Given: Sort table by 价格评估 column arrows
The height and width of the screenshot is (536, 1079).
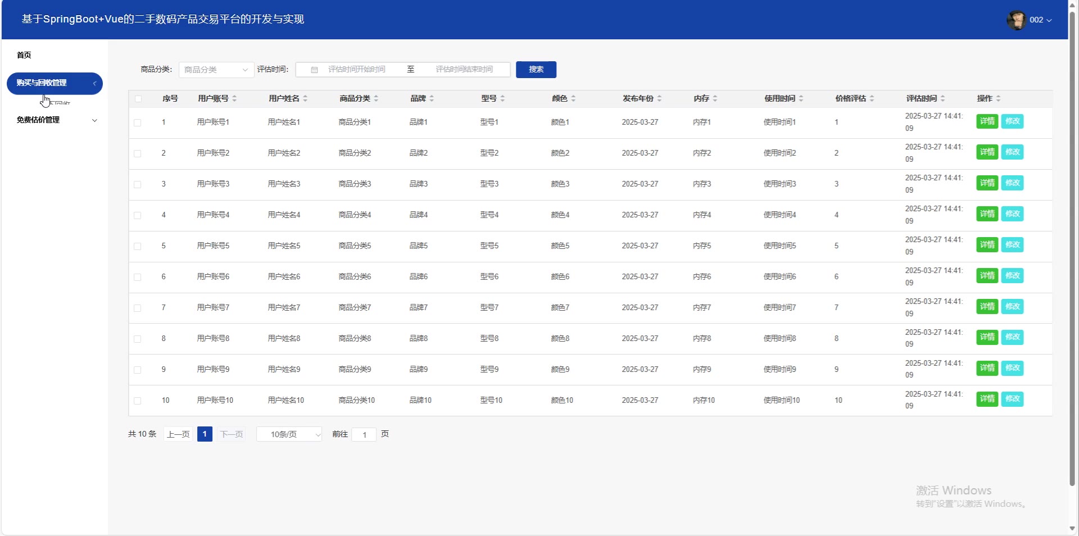Looking at the screenshot, I should [x=872, y=98].
